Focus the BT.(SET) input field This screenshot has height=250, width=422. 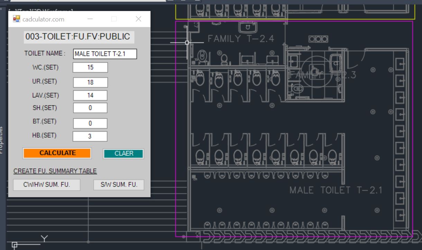(90, 123)
